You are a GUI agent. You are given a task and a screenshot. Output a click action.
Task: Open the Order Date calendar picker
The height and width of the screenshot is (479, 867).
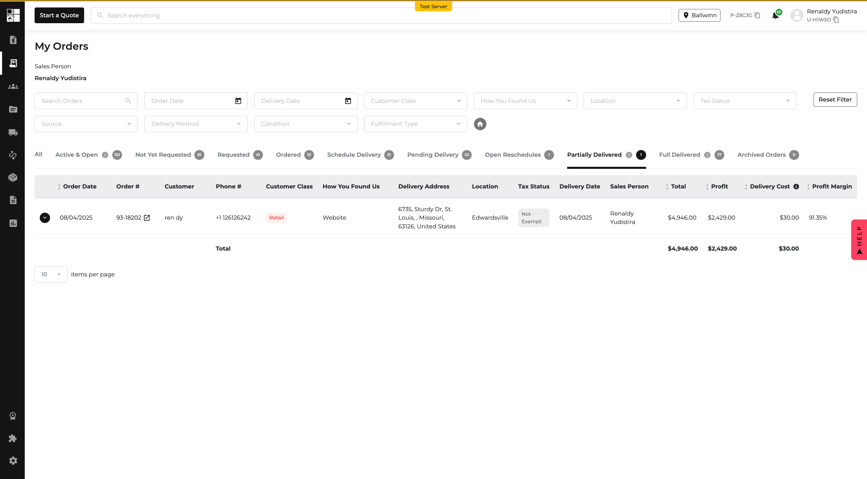pyautogui.click(x=238, y=101)
